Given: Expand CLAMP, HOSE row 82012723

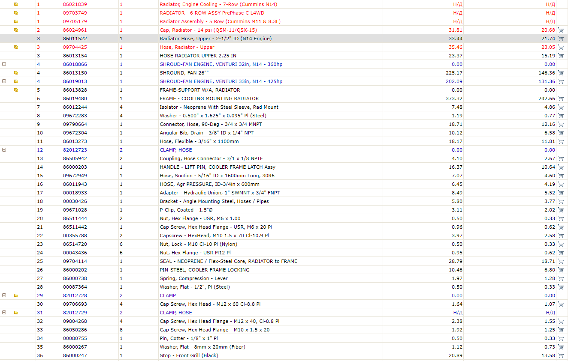Looking at the screenshot, I should [x=4, y=150].
